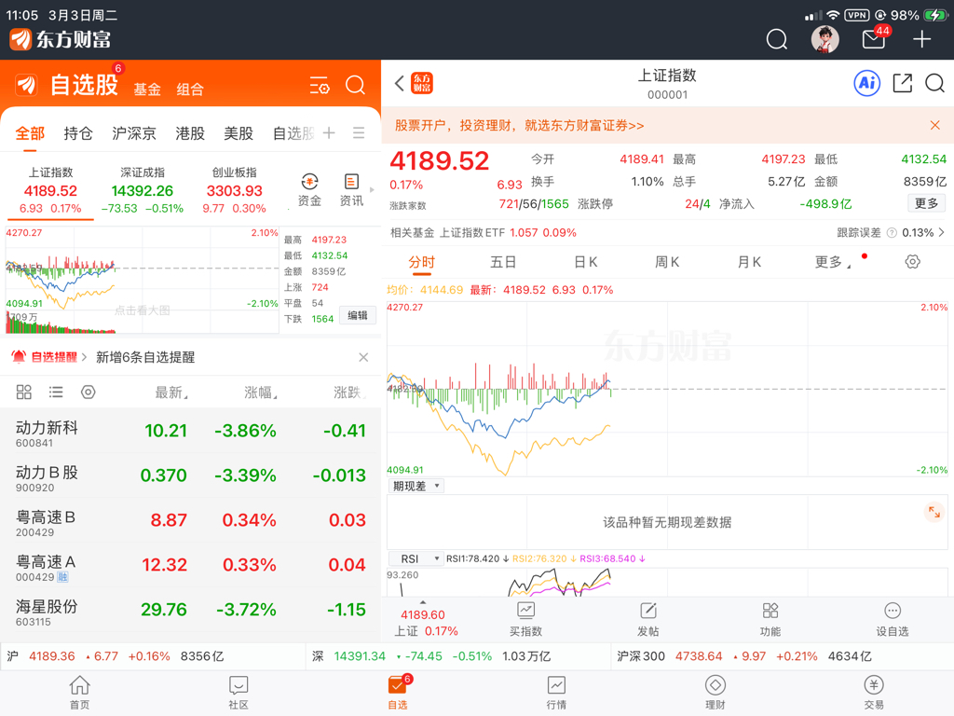
Task: Open the user avatar profile
Action: (x=825, y=39)
